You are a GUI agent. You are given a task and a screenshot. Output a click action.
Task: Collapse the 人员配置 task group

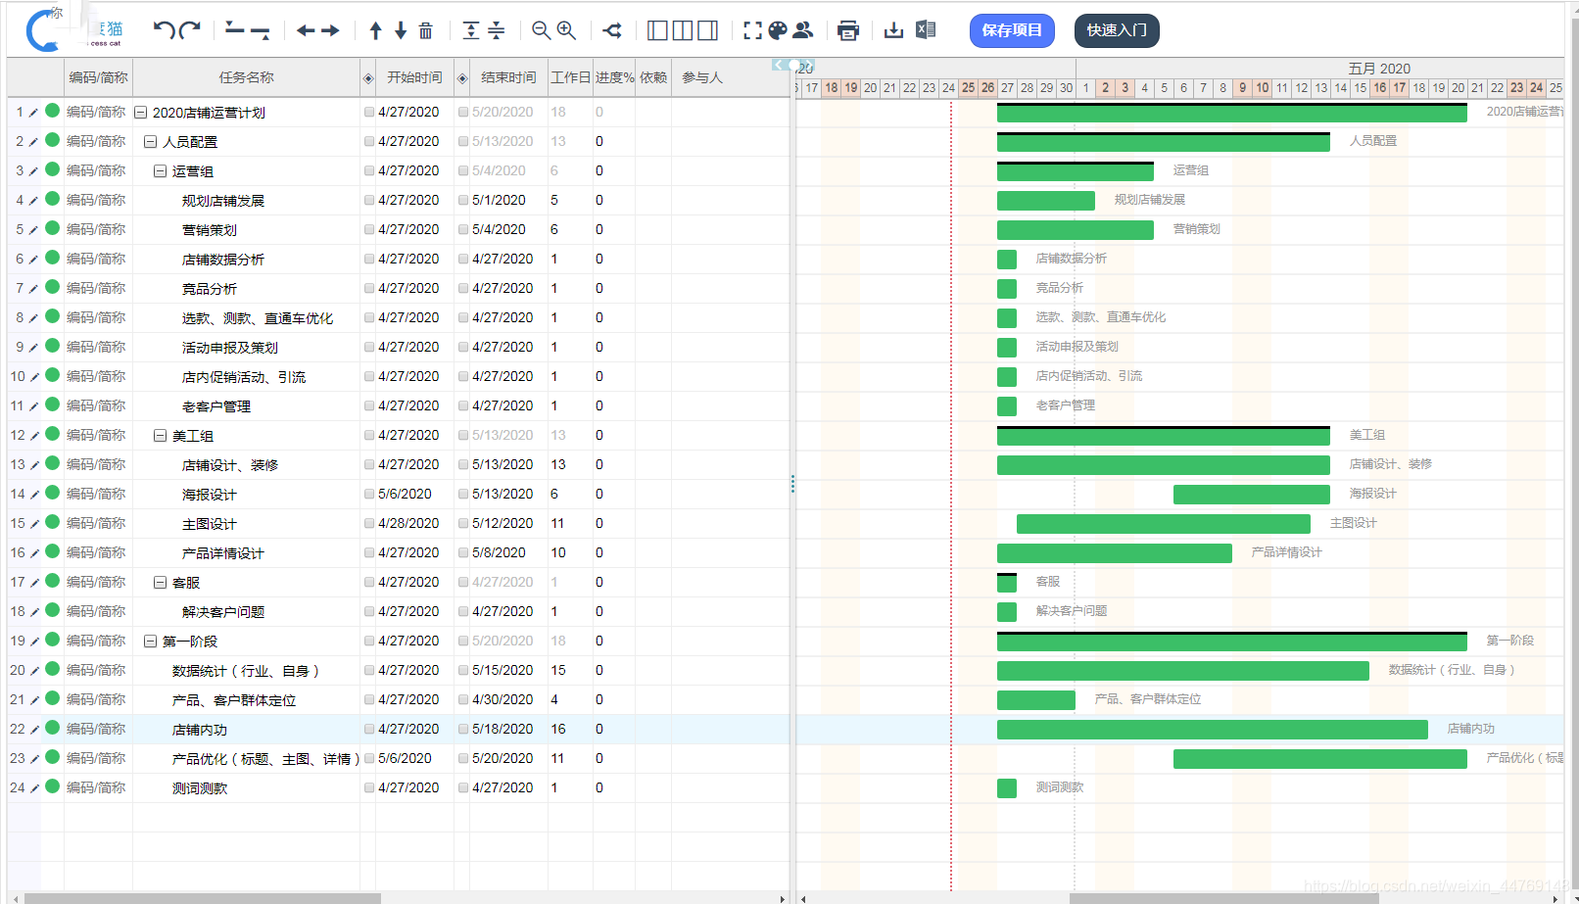[150, 142]
